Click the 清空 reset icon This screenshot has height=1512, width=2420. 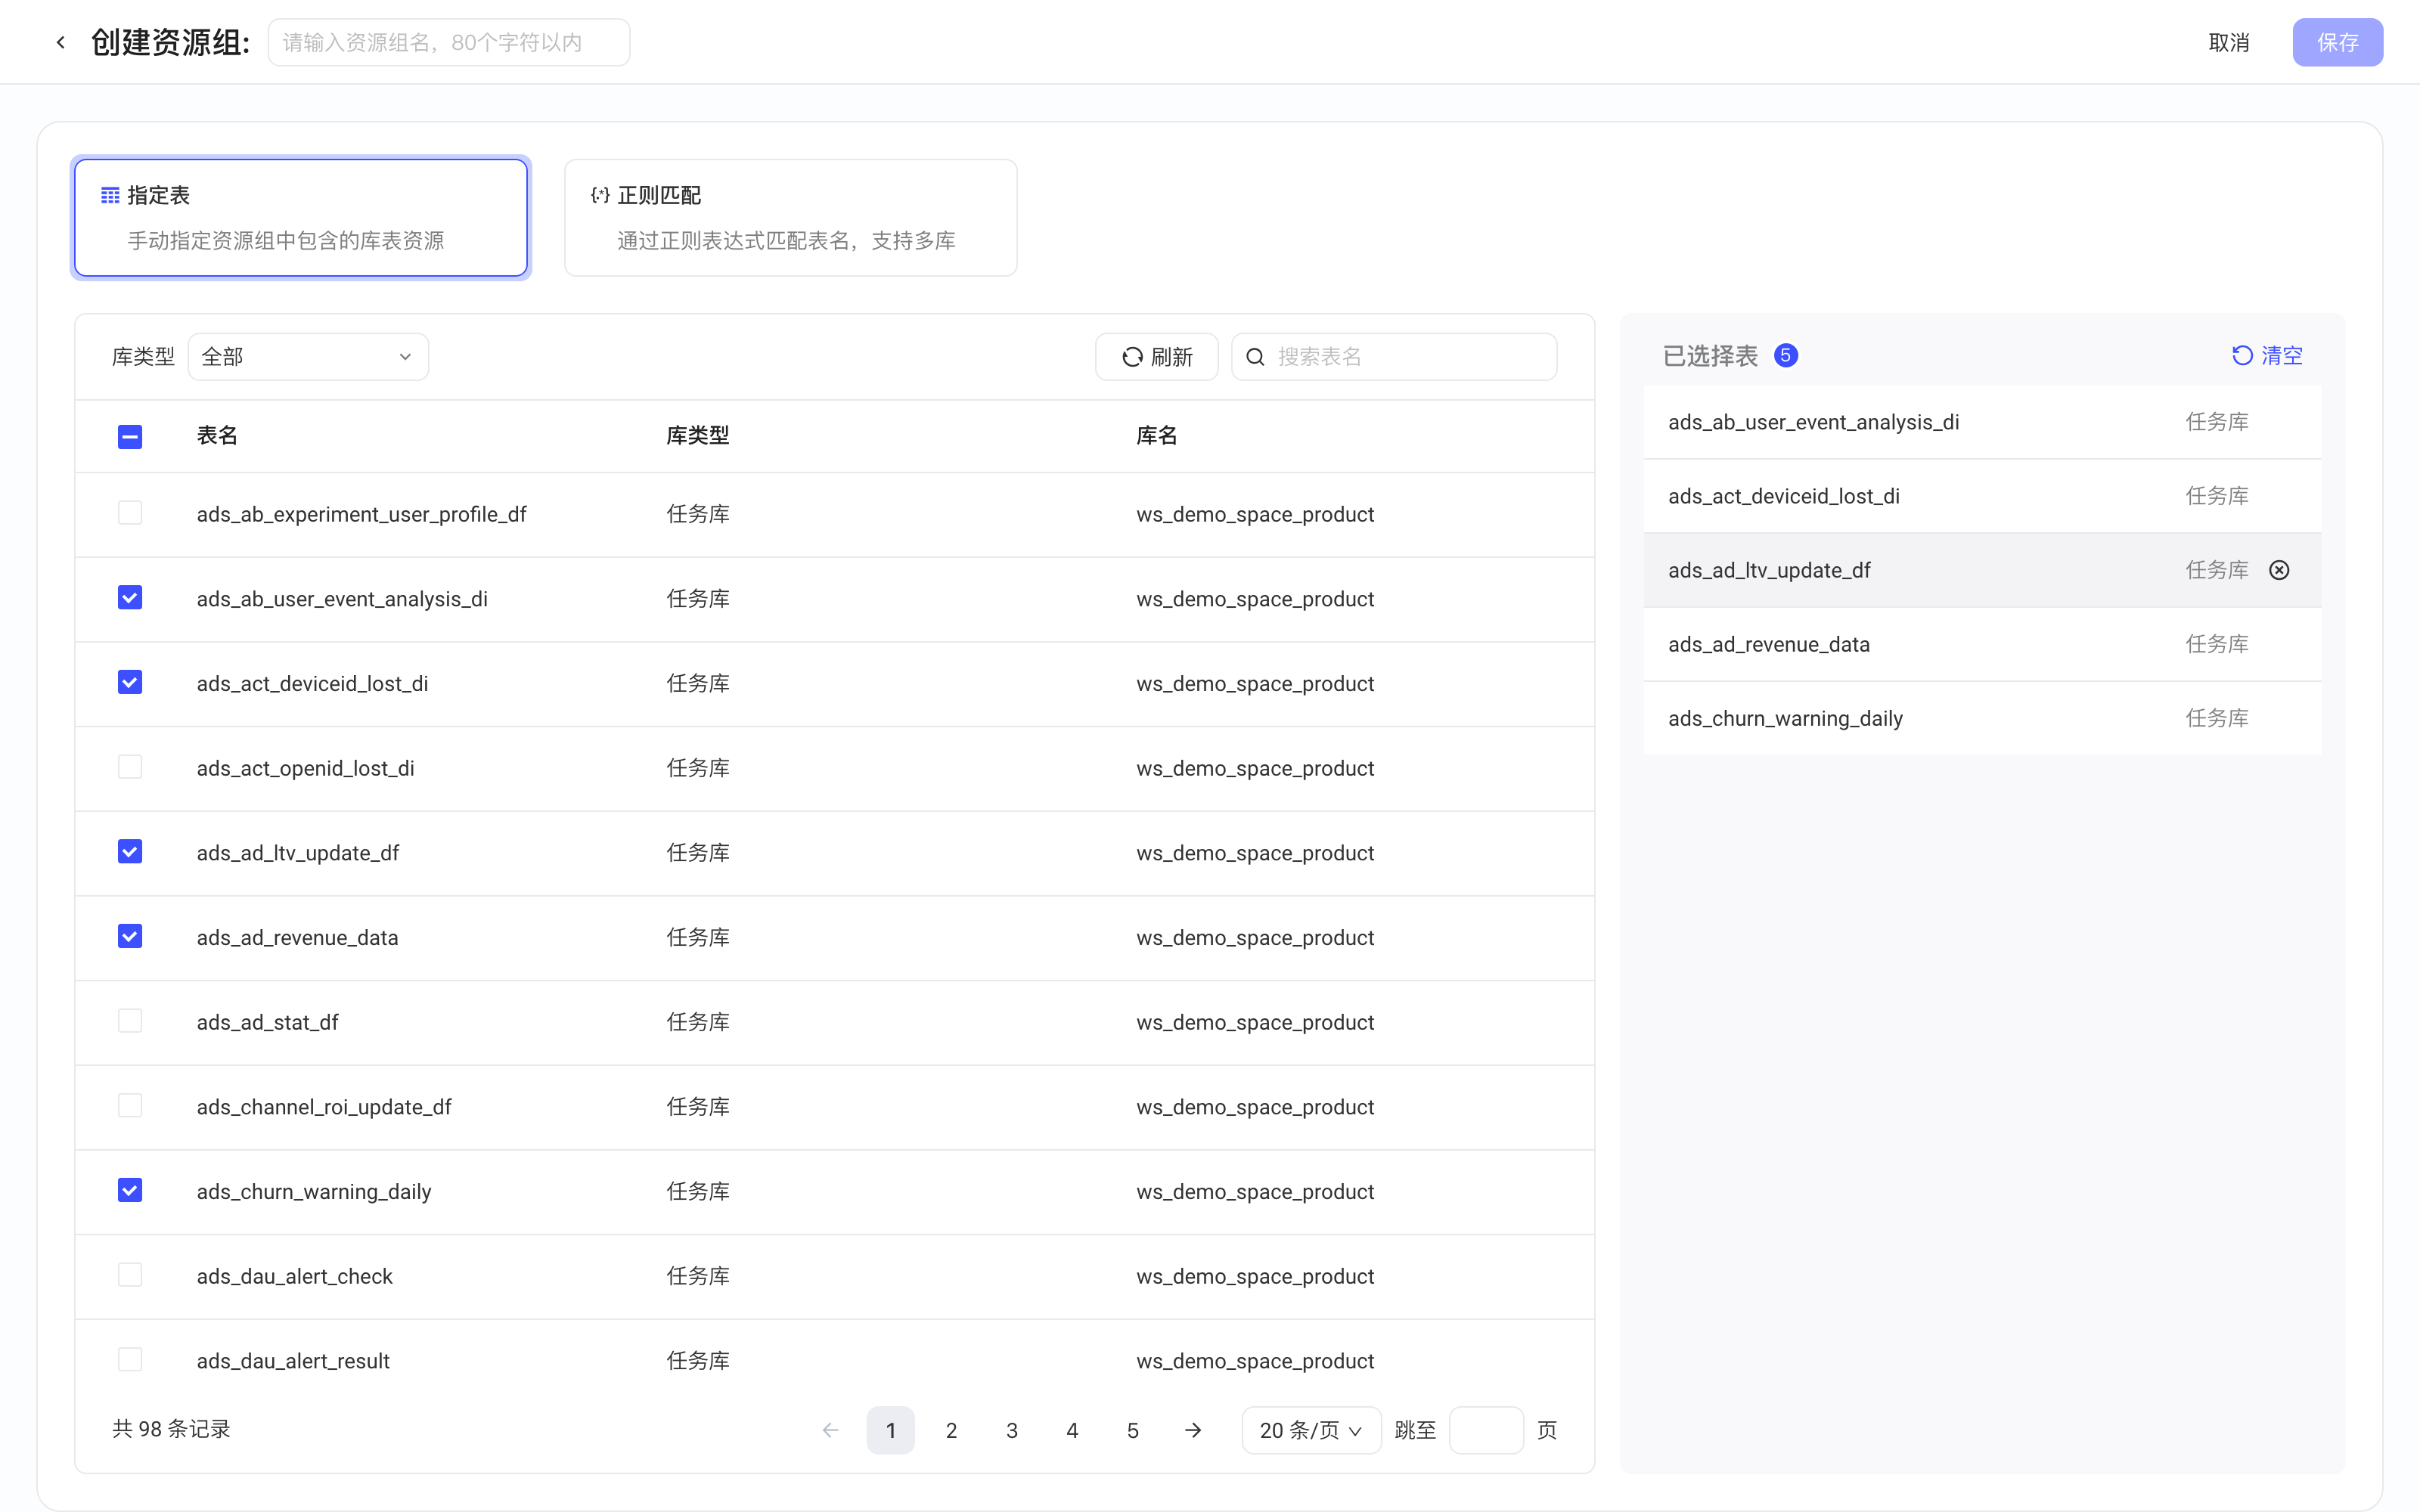tap(2242, 355)
